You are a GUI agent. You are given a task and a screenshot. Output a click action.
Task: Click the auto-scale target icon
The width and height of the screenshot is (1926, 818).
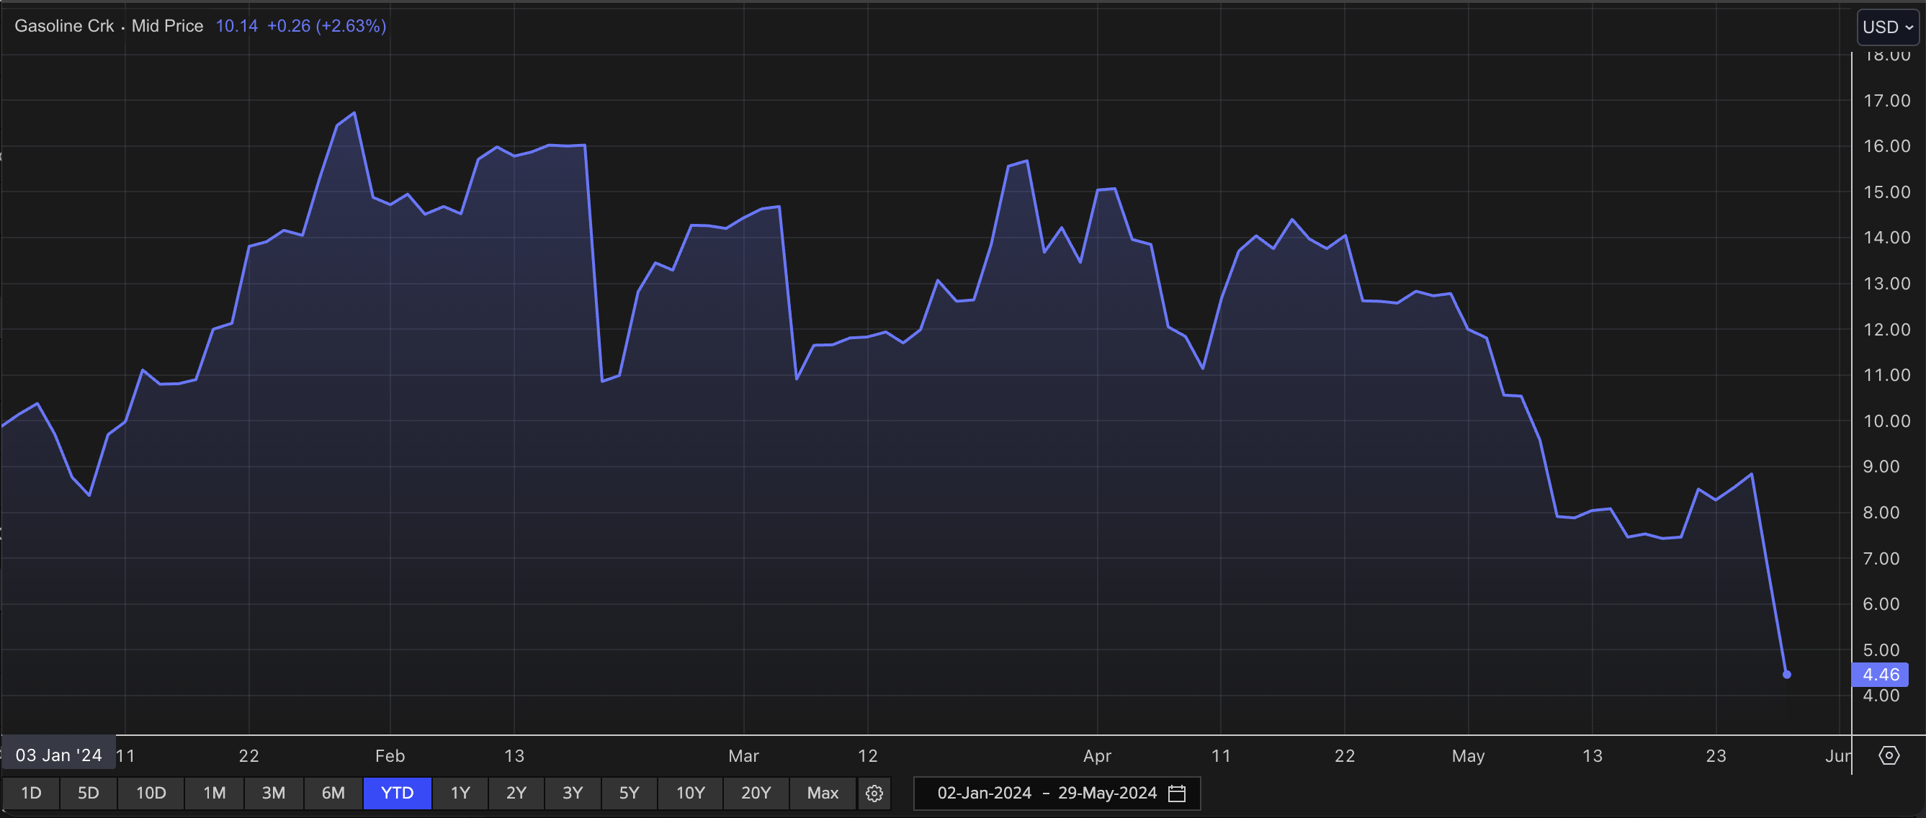pyautogui.click(x=1889, y=755)
